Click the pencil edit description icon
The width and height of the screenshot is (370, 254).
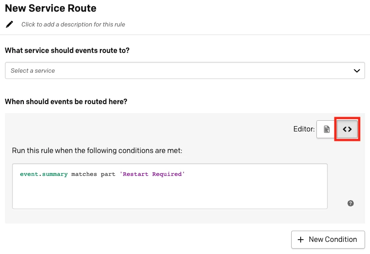coord(9,24)
